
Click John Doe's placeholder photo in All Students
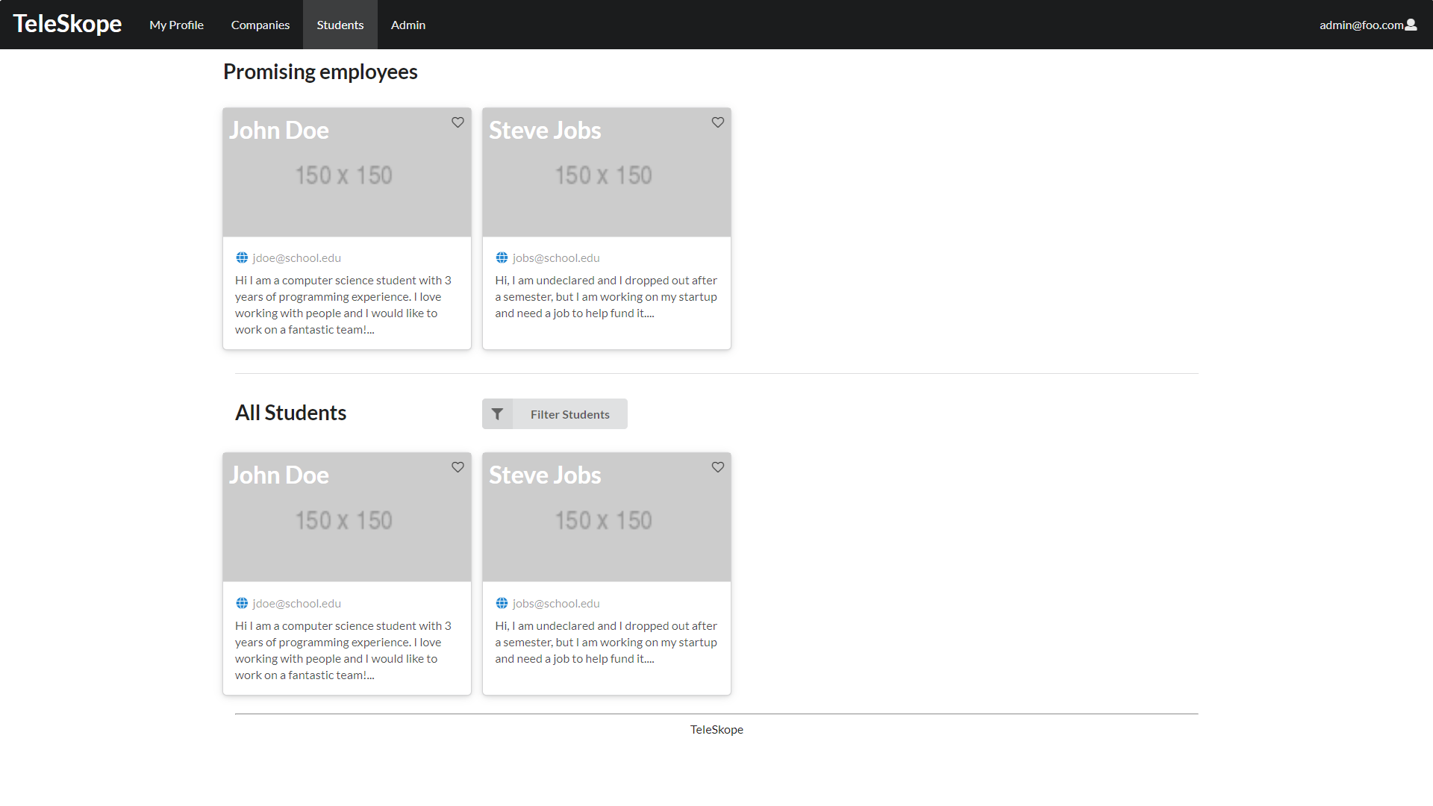pos(347,517)
